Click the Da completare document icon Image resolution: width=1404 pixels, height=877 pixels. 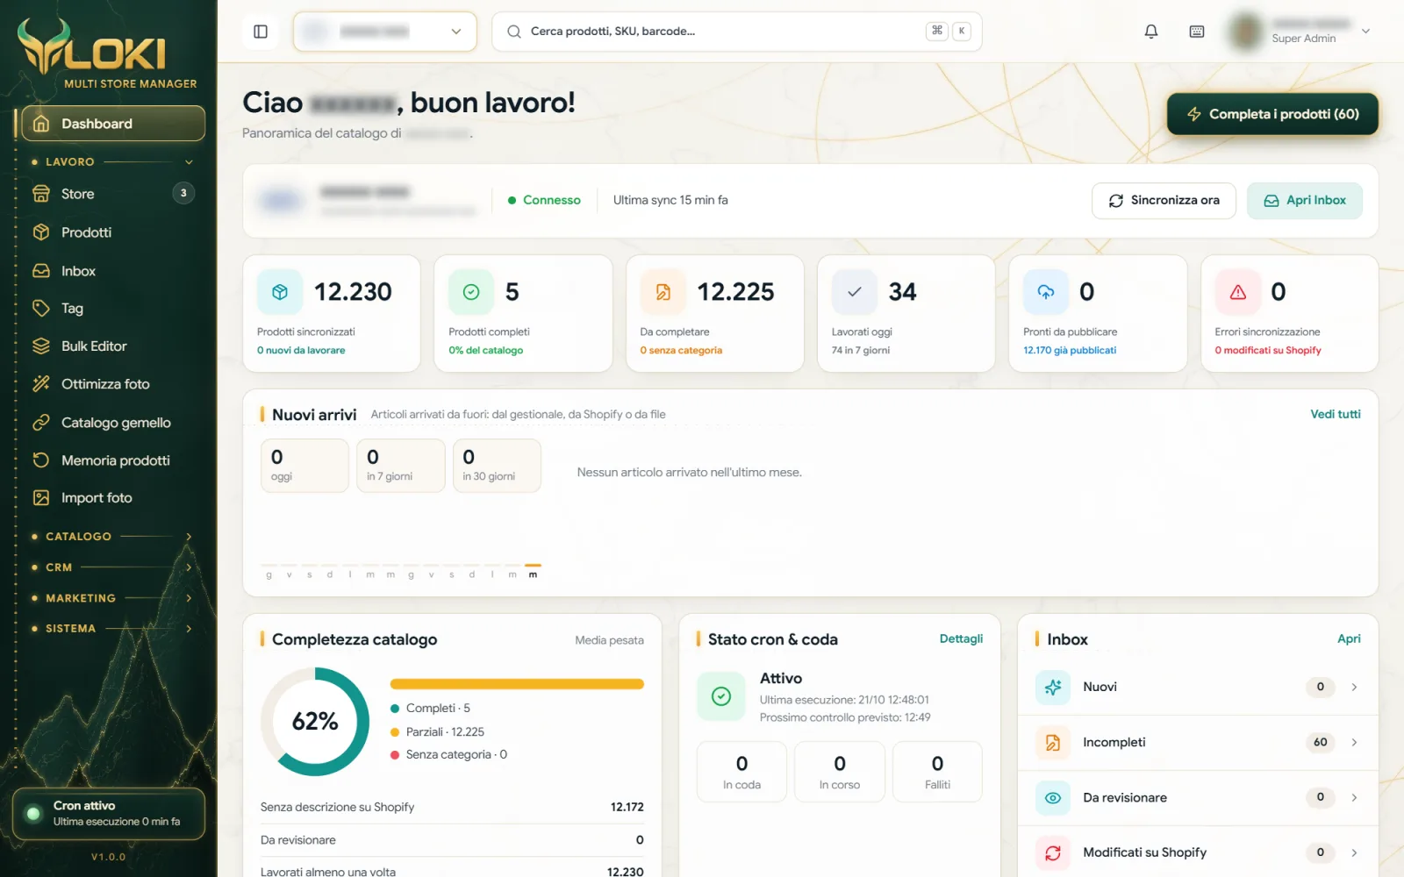[663, 292]
